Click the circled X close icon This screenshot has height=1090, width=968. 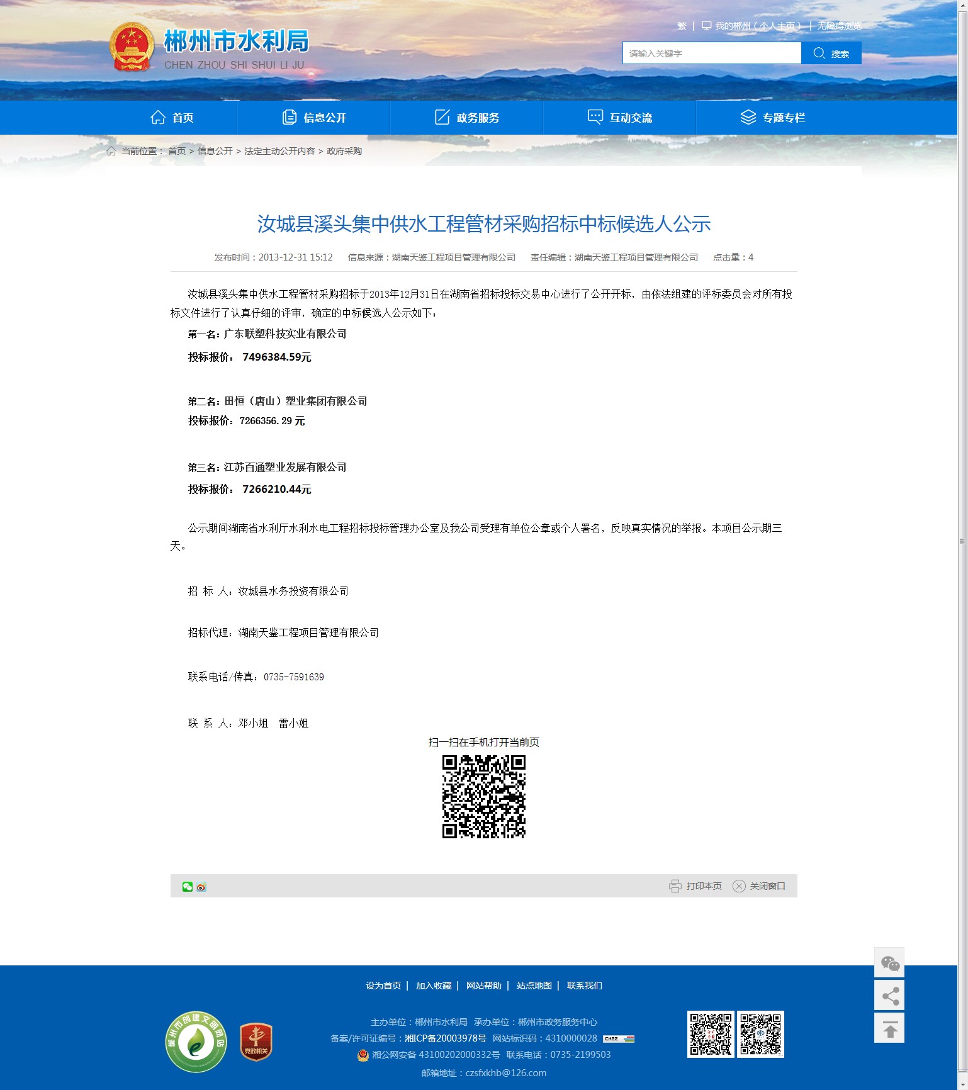pos(739,886)
